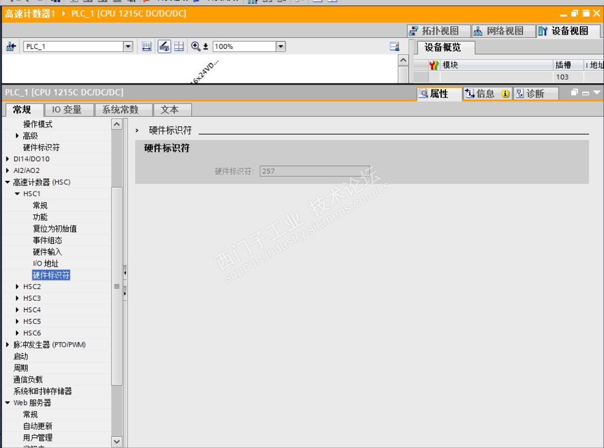The width and height of the screenshot is (604, 448).
Task: Collapse the 硬件标识符 section header arrow
Action: 137,130
